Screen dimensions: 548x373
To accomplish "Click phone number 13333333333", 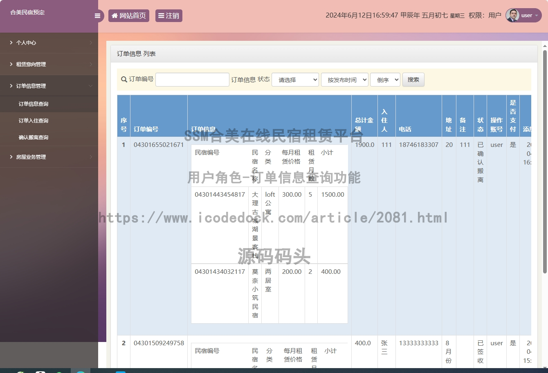I will tap(419, 343).
